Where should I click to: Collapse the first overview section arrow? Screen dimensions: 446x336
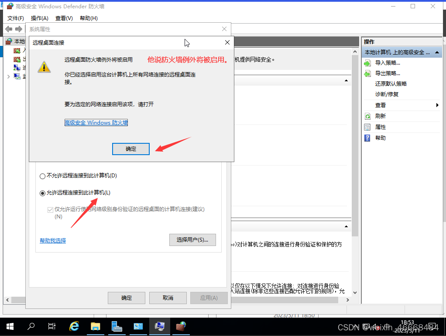[346, 80]
